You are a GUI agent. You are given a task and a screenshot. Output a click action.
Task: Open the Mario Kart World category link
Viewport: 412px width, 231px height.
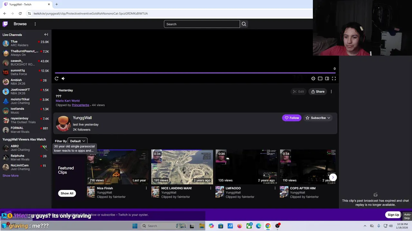point(68,101)
